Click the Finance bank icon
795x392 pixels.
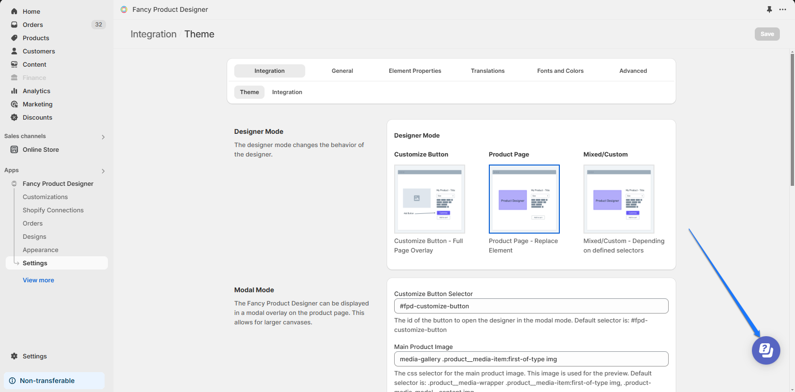pyautogui.click(x=14, y=78)
